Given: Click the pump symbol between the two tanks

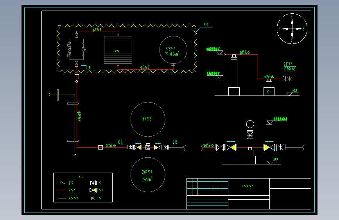Looking at the screenshot, I should tap(148, 146).
